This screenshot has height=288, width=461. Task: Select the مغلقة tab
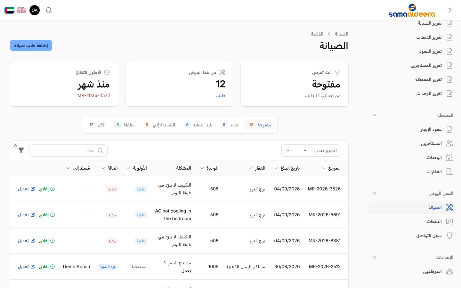coord(125,125)
